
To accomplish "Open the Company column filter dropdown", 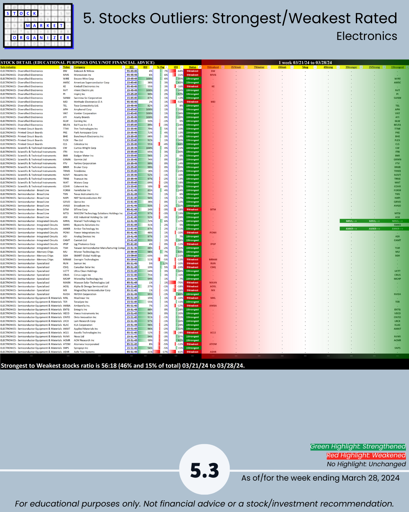I will 124,67.
